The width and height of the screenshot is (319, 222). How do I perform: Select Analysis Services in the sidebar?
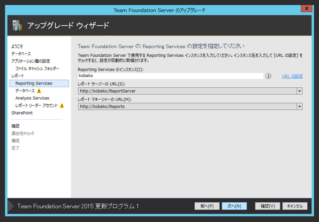tap(32, 98)
